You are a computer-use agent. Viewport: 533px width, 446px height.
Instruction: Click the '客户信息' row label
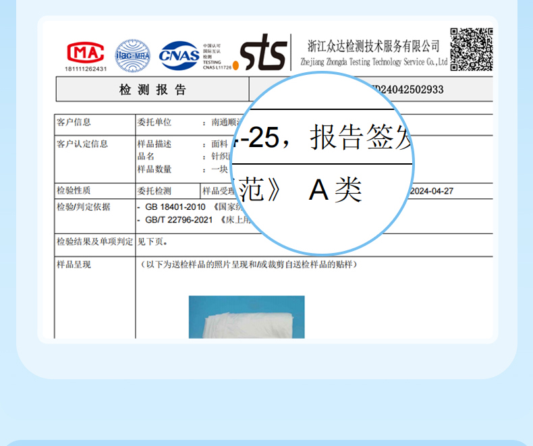(x=74, y=122)
